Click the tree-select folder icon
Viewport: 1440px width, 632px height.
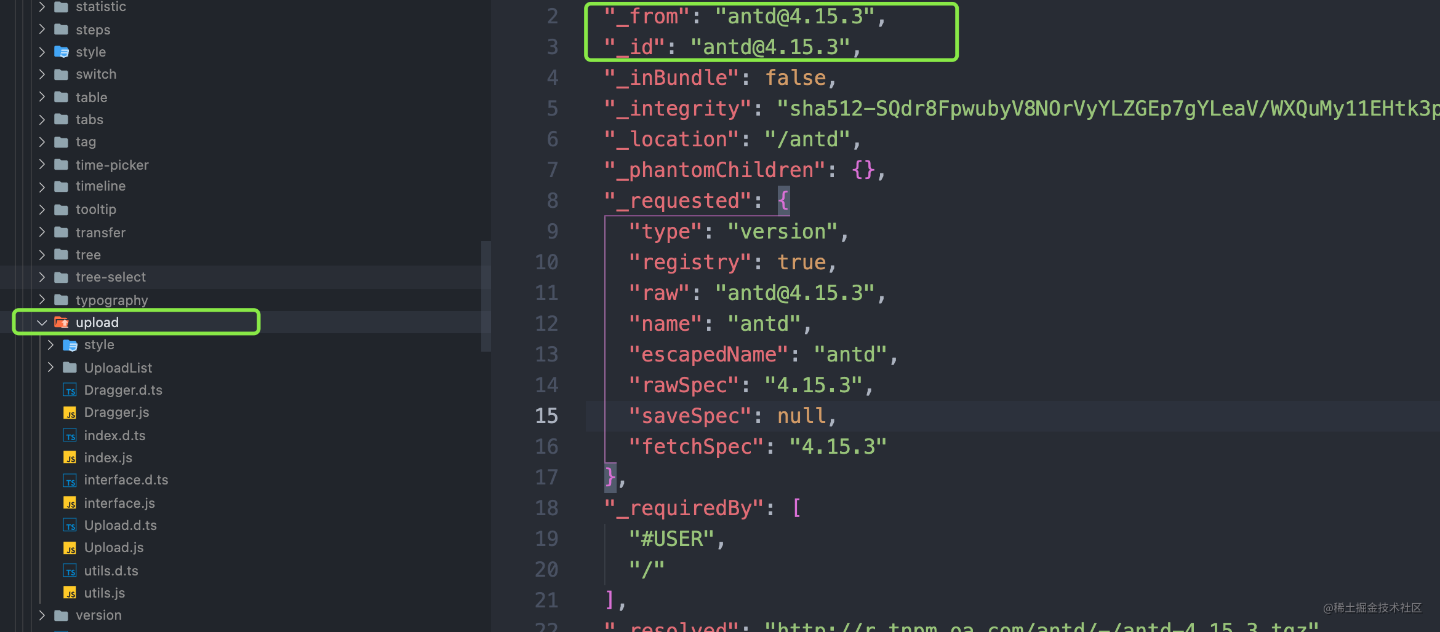tap(61, 277)
